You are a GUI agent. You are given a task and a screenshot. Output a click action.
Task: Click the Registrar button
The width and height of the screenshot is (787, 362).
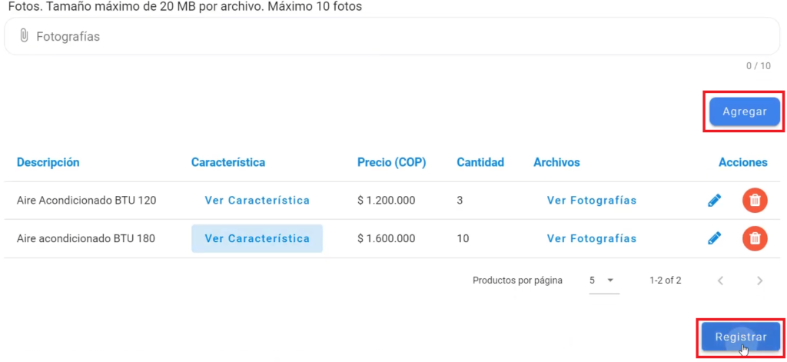point(740,337)
